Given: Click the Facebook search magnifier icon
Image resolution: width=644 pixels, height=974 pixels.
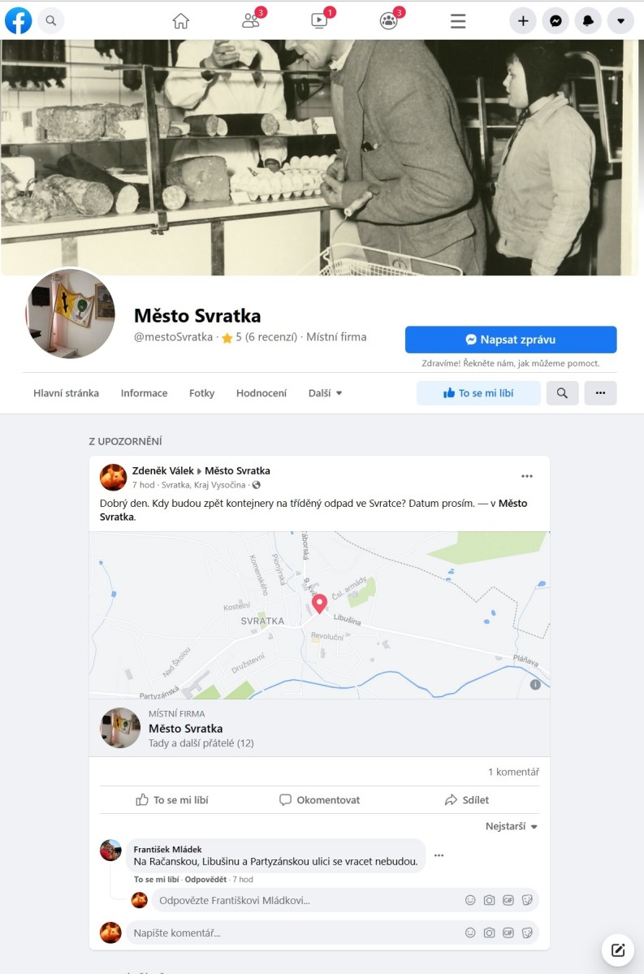Looking at the screenshot, I should coord(51,20).
